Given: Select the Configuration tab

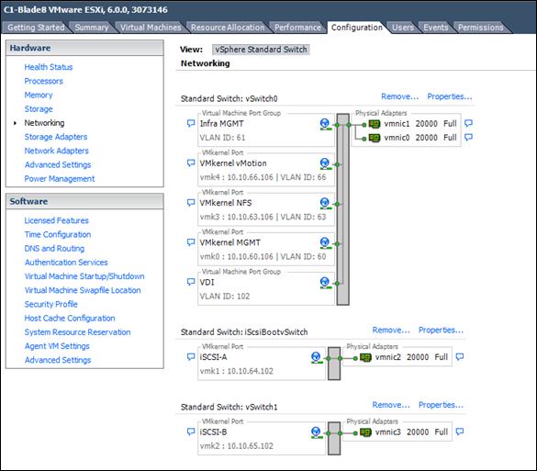Looking at the screenshot, I should click(356, 28).
